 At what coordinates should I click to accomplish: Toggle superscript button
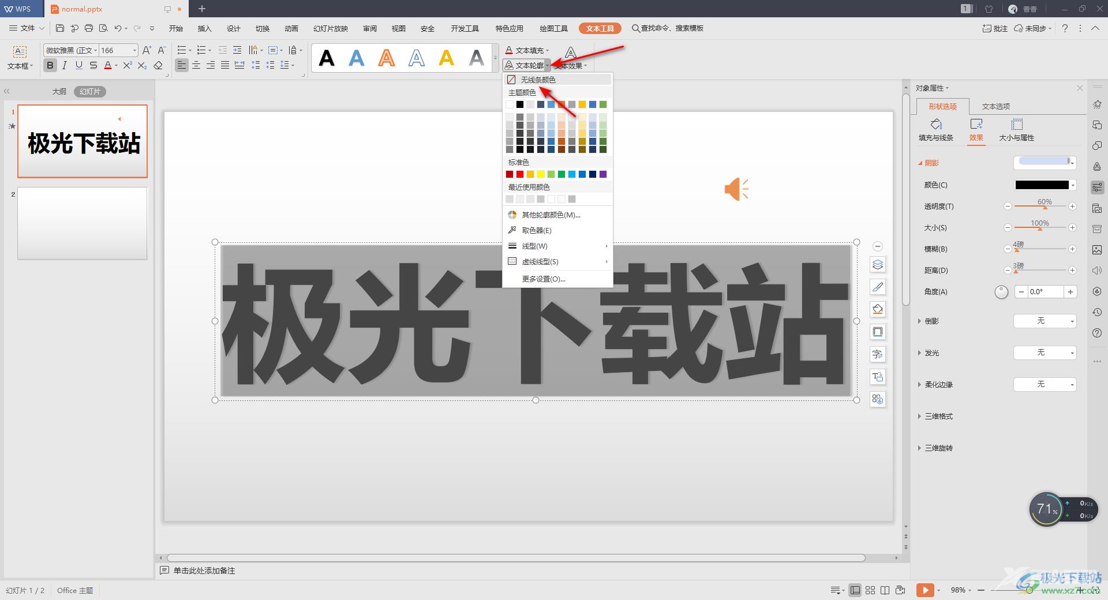click(x=128, y=65)
